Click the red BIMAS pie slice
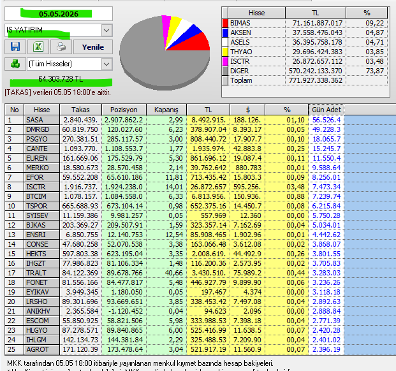Image resolution: width=396 pixels, height=371 pixels. [194, 43]
